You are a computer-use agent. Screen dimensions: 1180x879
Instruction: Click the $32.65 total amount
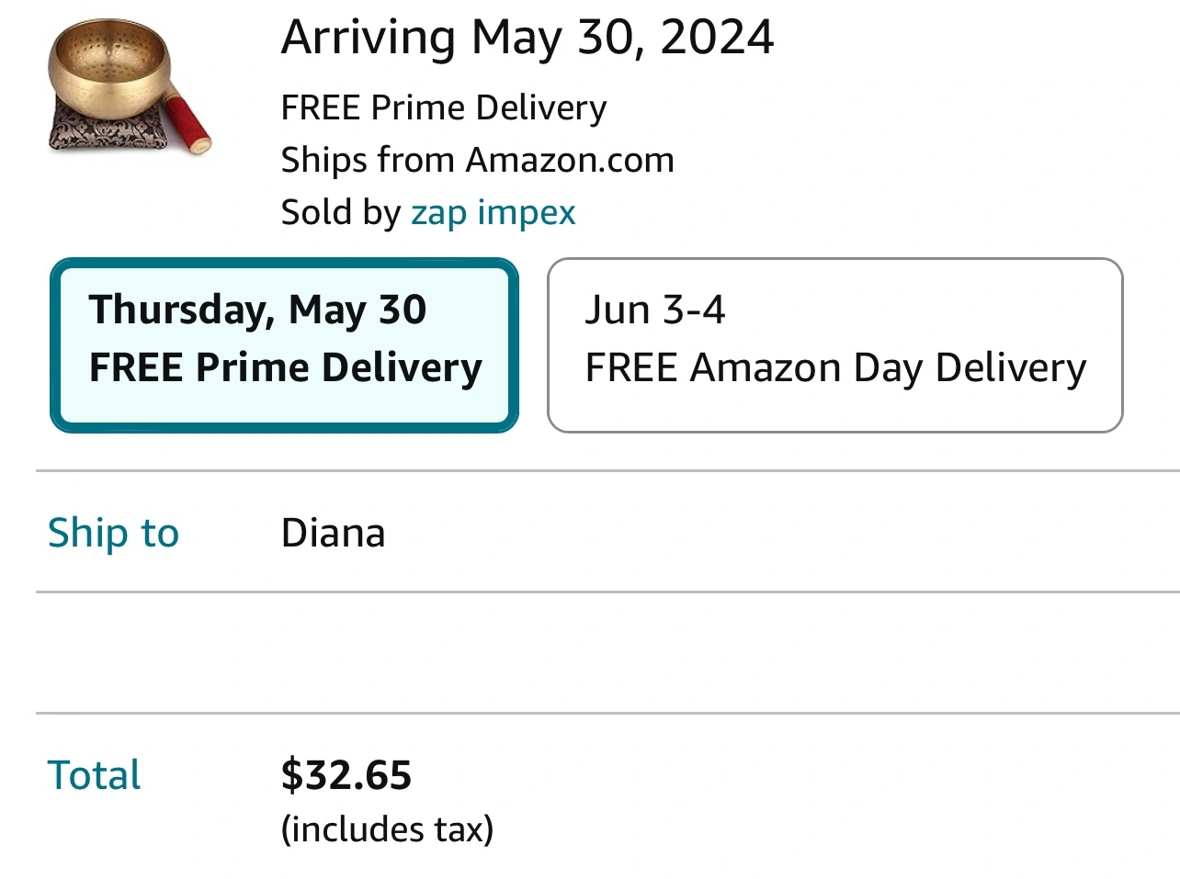[346, 775]
